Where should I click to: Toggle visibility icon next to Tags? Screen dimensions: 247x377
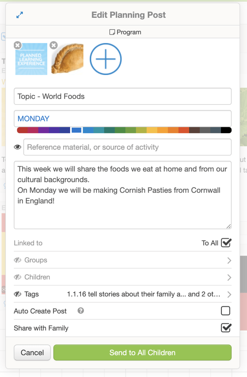point(18,294)
